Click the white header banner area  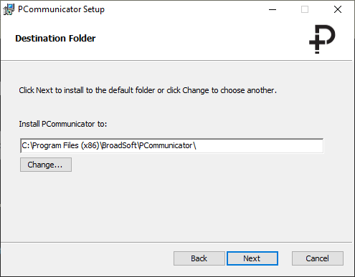(176, 39)
